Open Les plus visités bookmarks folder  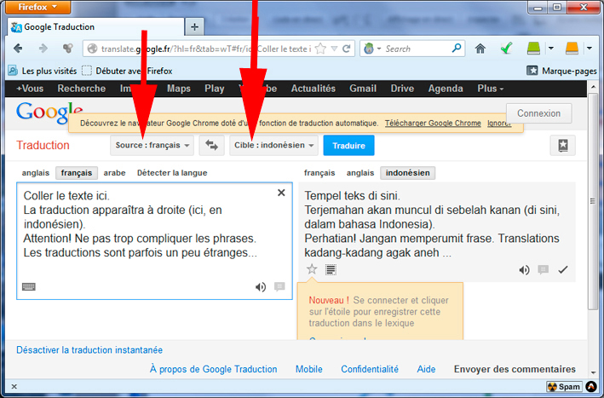click(43, 71)
